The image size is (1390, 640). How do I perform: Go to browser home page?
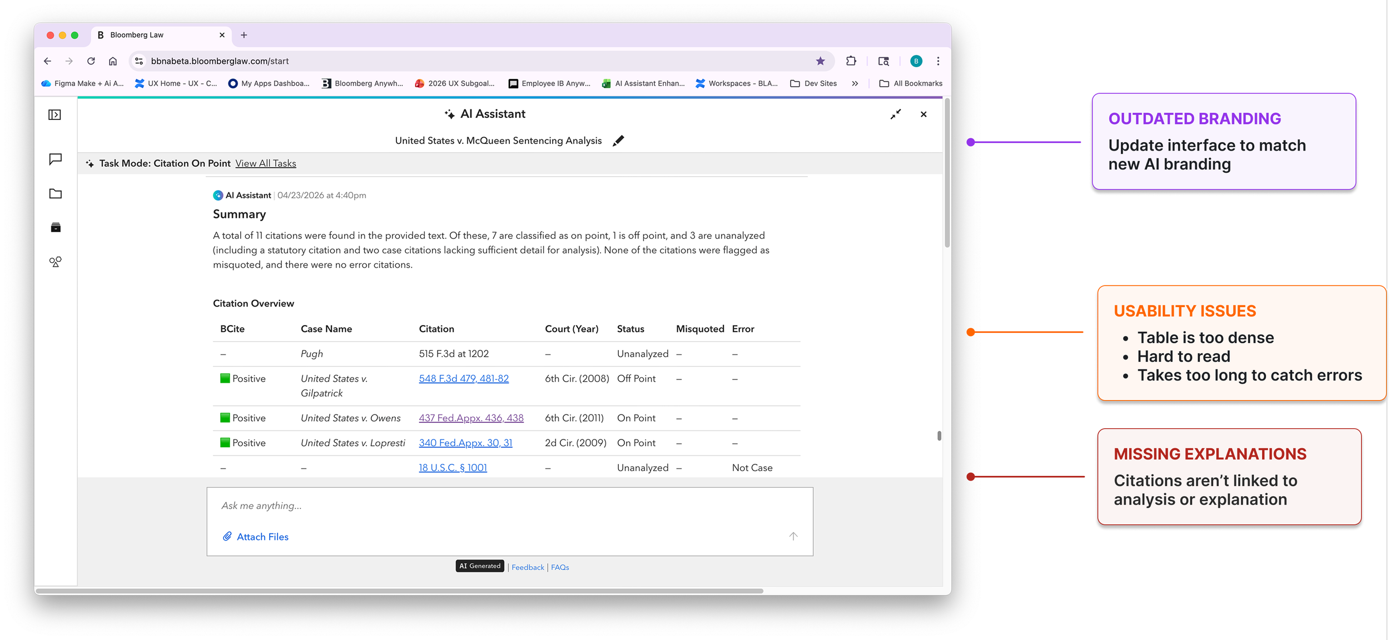coord(113,61)
